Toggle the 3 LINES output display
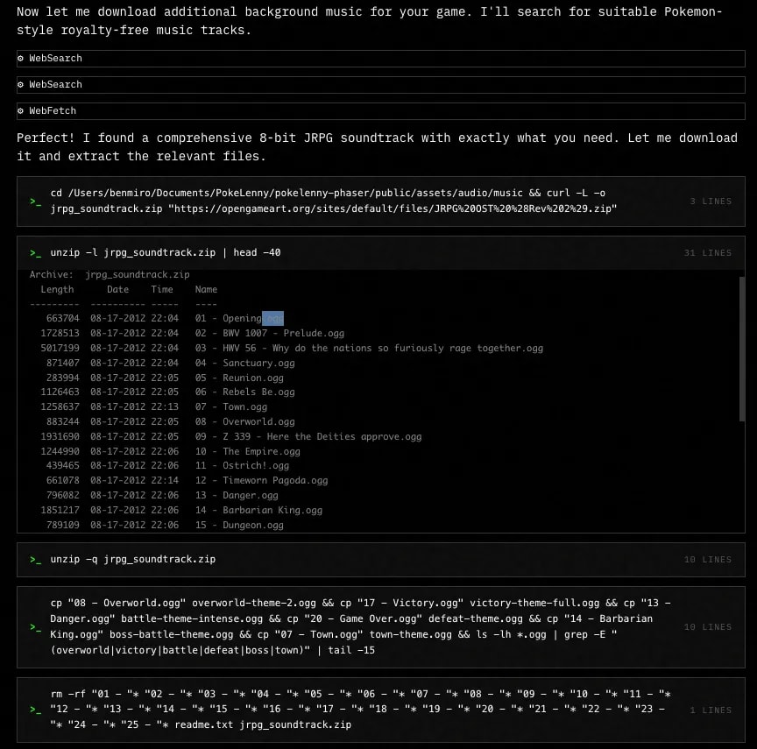 pyautogui.click(x=708, y=201)
